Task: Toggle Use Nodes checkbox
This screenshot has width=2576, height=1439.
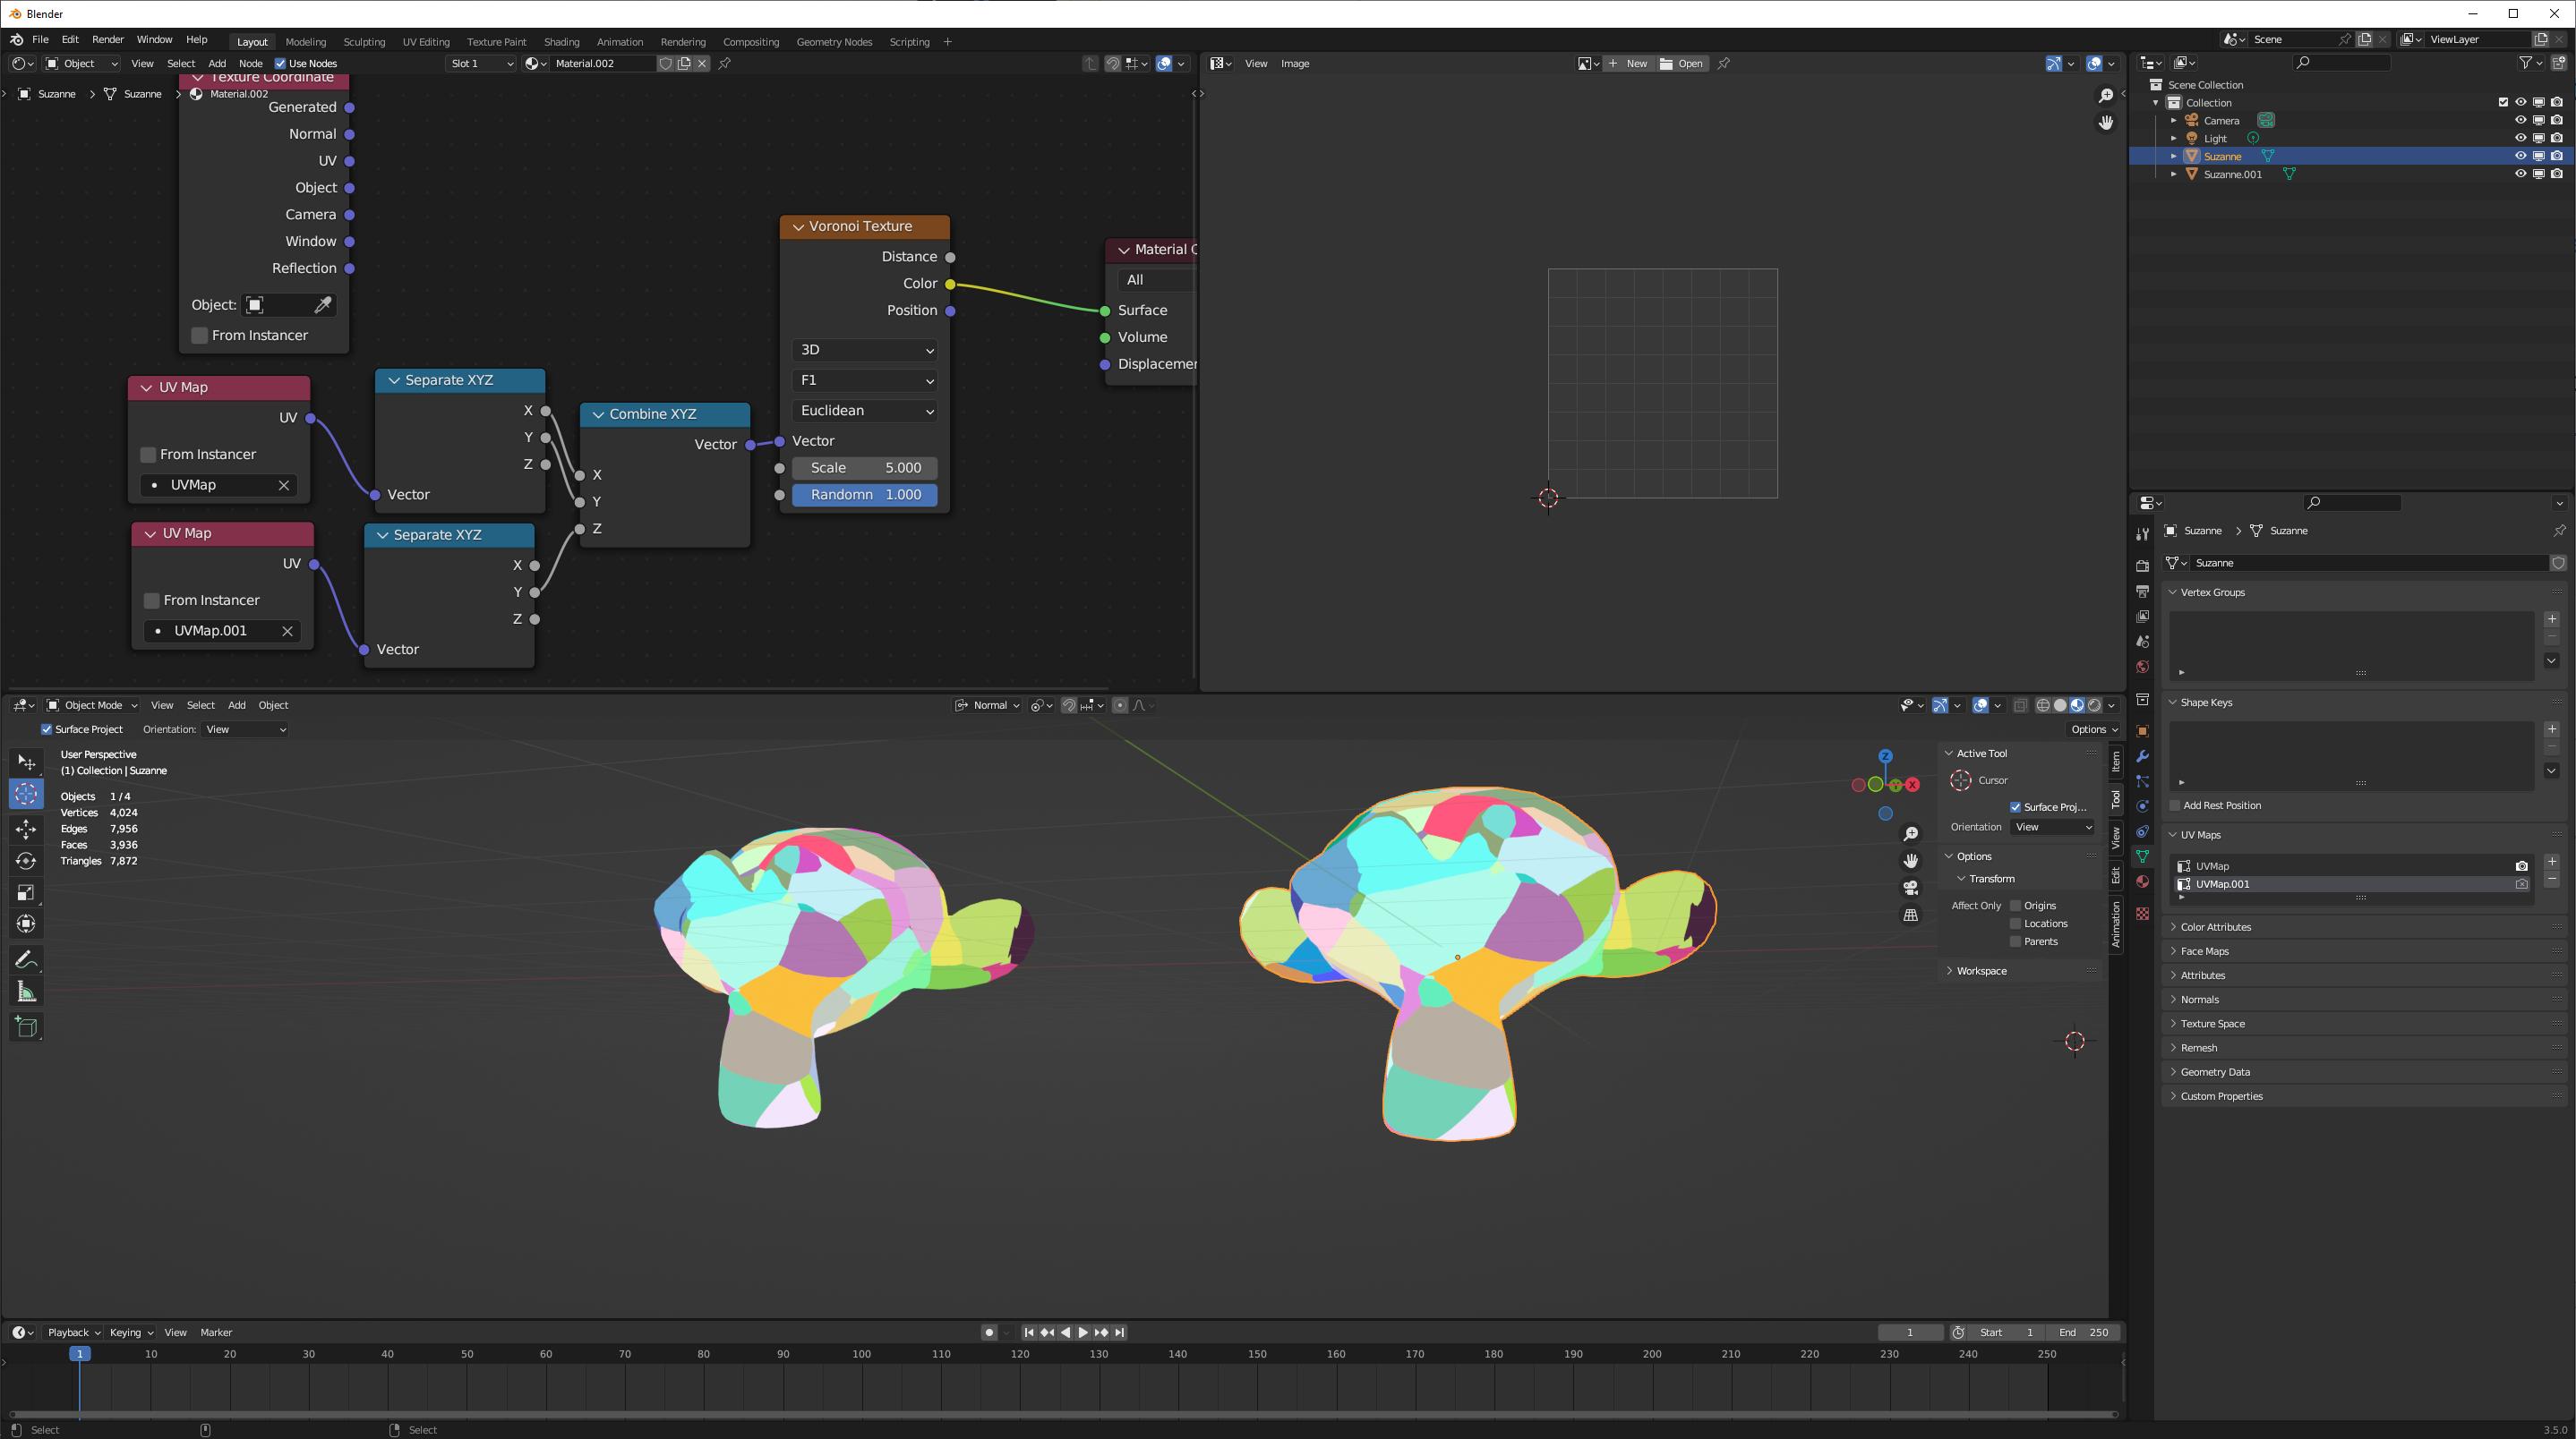Action: (x=280, y=63)
